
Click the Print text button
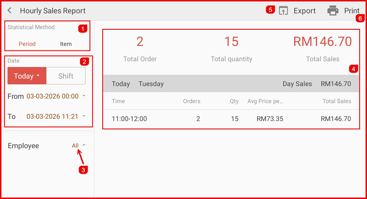coord(352,11)
